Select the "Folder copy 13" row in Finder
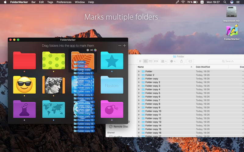Viewport: 244px width, 152px height. (x=190, y=122)
